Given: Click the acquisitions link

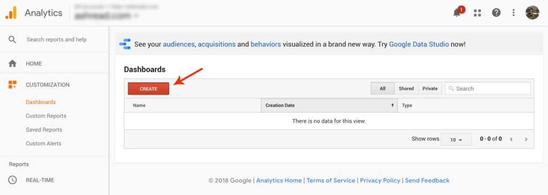Looking at the screenshot, I should click(217, 44).
